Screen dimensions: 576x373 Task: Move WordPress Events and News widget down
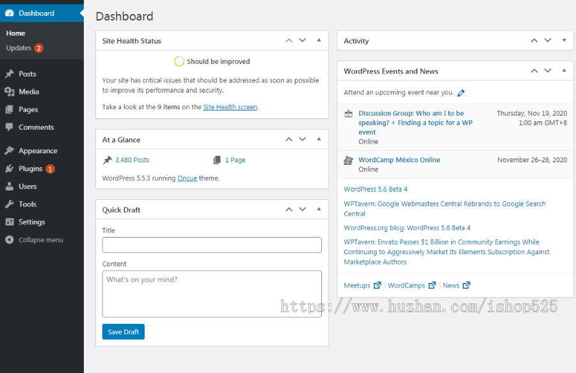tap(548, 71)
